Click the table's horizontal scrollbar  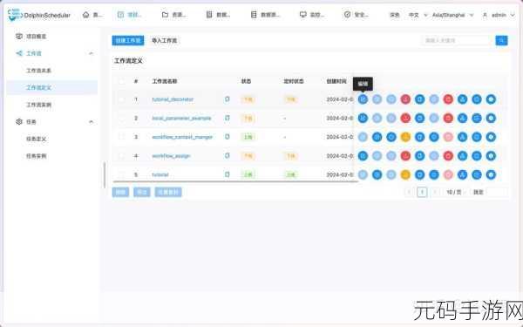point(235,181)
